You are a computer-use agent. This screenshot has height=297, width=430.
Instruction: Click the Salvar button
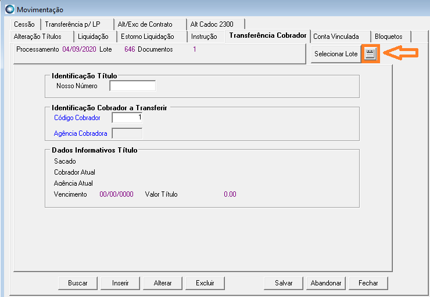(x=284, y=283)
